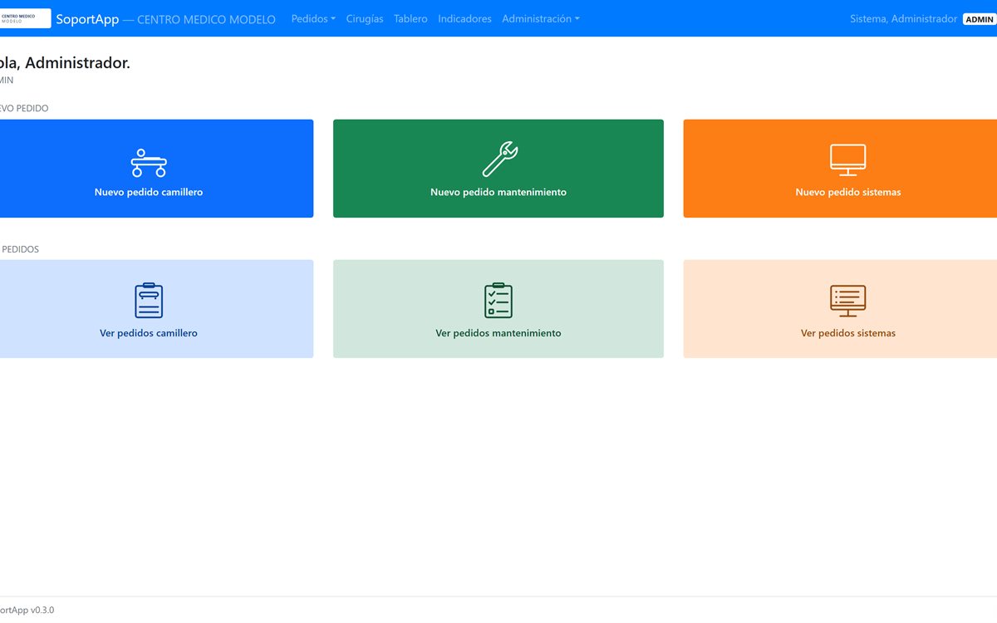
Task: Click the checklist icon on Ver pedidos mantenimiento
Action: (x=498, y=301)
